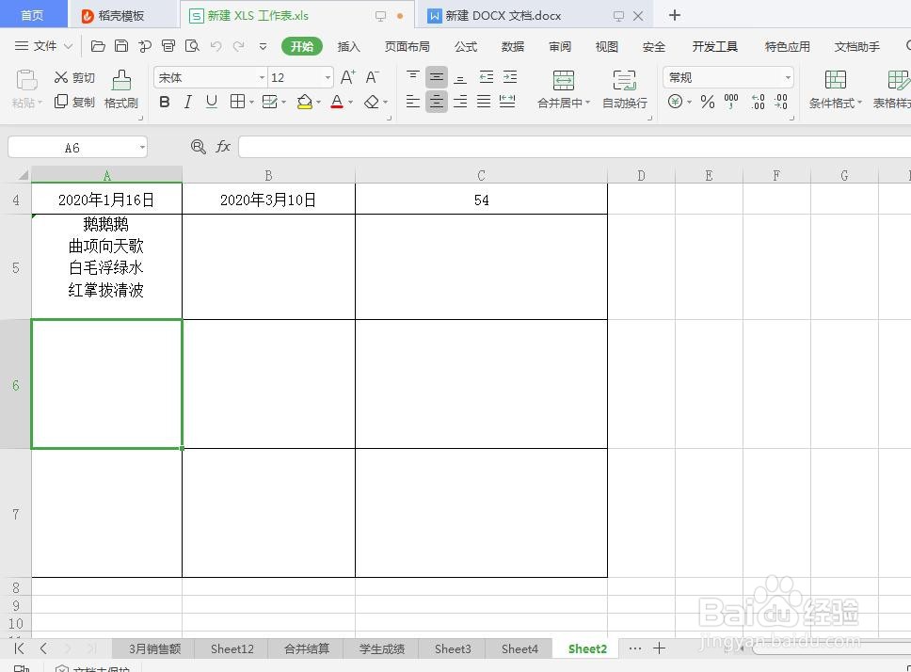Screen dimensions: 911x672
Task: Switch to 审阅 ribbon tab
Action: coord(560,46)
